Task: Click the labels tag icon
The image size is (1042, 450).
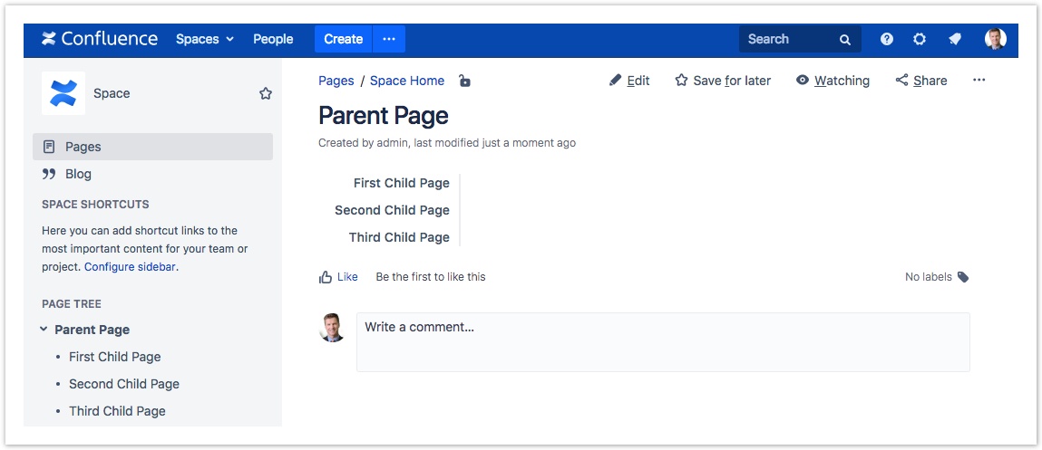Action: 963,277
